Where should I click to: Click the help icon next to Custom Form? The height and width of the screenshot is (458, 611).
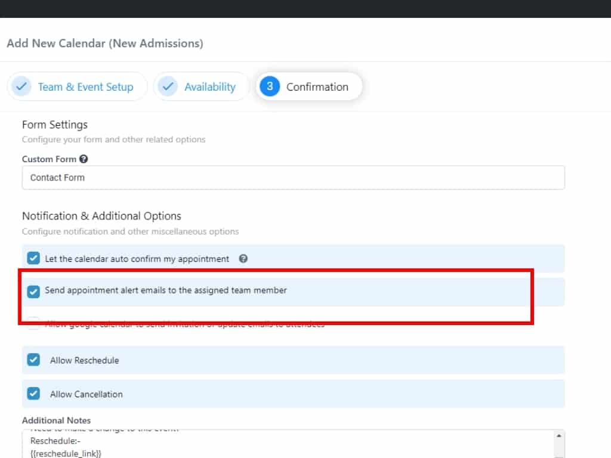point(84,159)
